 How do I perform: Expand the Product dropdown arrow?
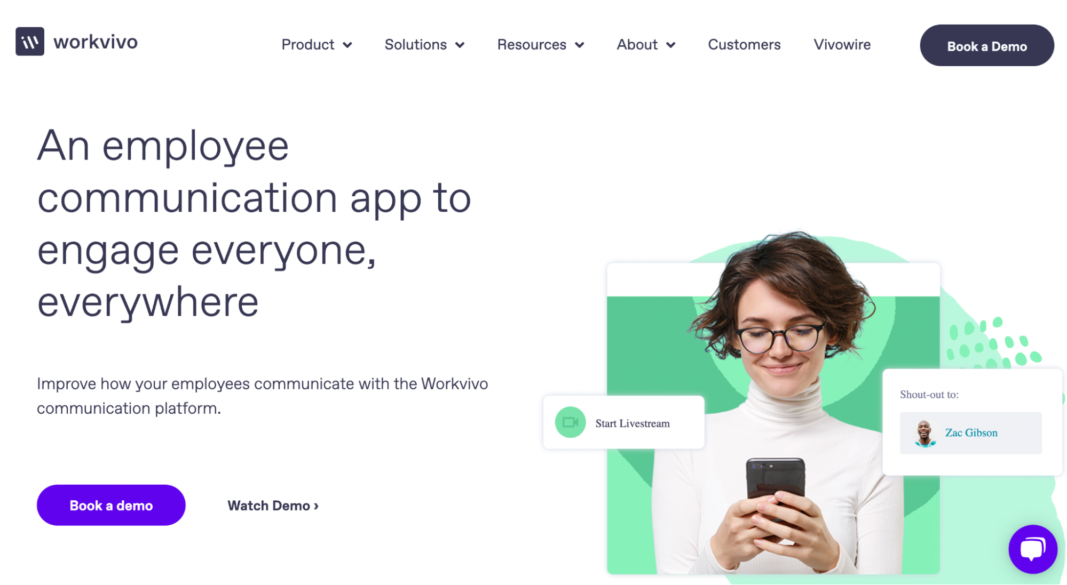[347, 45]
